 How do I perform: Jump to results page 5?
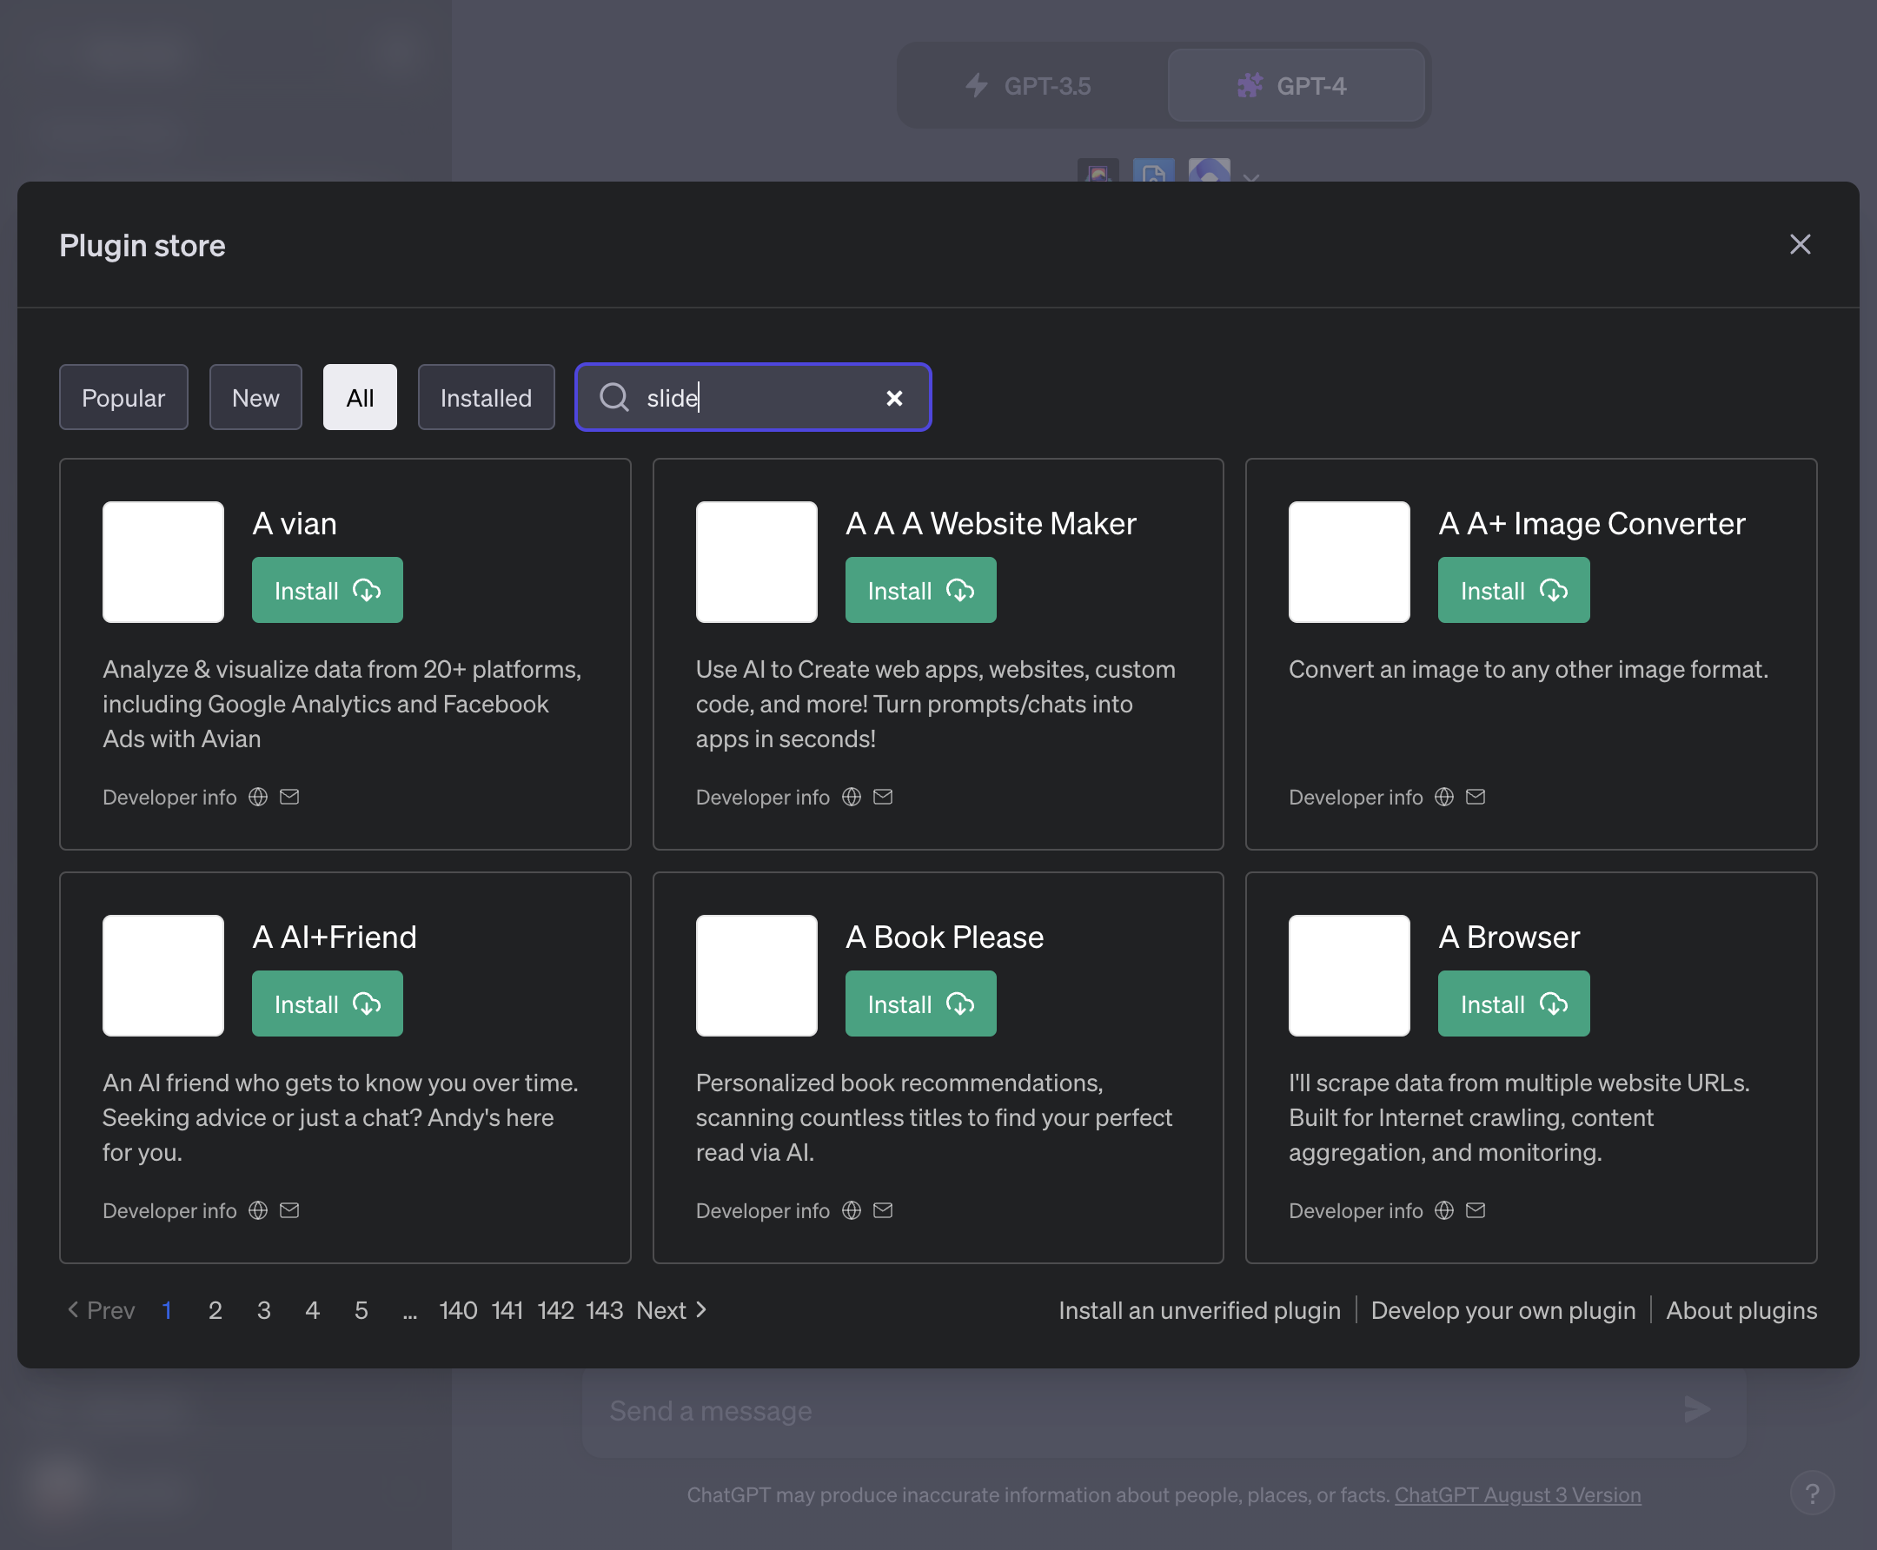[x=361, y=1310]
